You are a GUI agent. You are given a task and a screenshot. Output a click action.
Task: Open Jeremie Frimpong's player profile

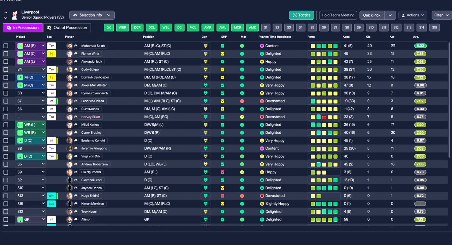click(x=94, y=149)
